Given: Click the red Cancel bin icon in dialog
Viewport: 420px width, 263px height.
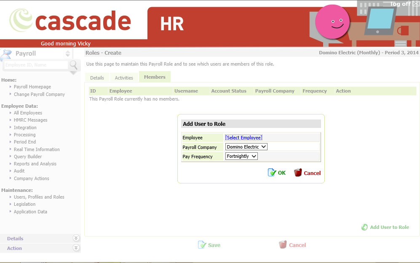Looking at the screenshot, I should (298, 173).
